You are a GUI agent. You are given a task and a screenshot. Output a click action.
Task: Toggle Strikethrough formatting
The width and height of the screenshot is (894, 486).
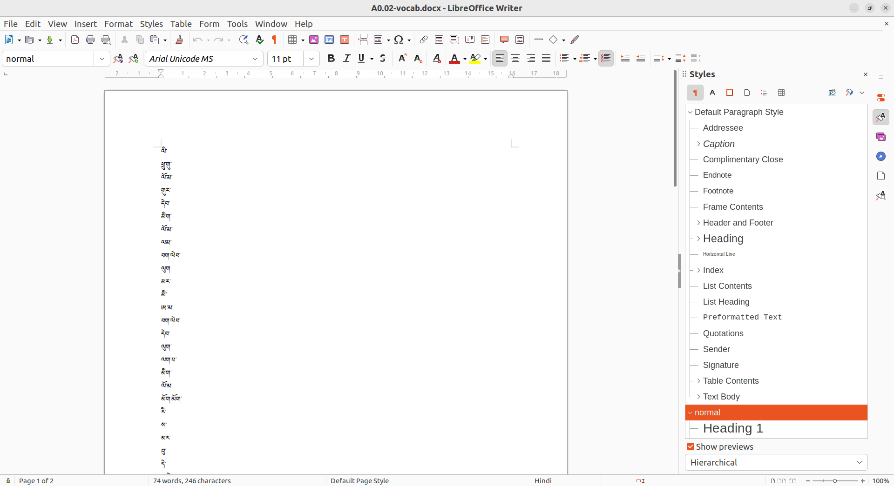(383, 58)
